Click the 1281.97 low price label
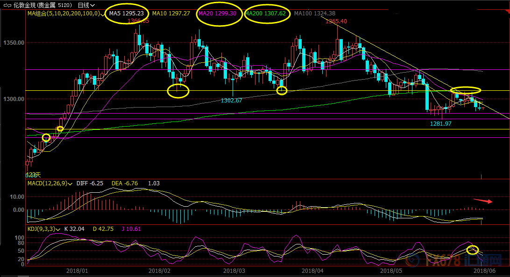The height and width of the screenshot is (277, 510). (x=441, y=123)
